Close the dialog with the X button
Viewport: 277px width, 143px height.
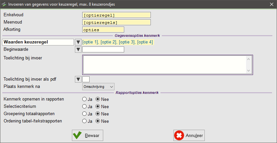(x=272, y=4)
